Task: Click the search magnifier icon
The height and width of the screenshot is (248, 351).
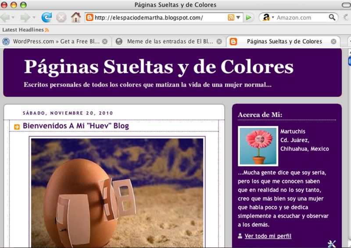Action: (x=332, y=18)
